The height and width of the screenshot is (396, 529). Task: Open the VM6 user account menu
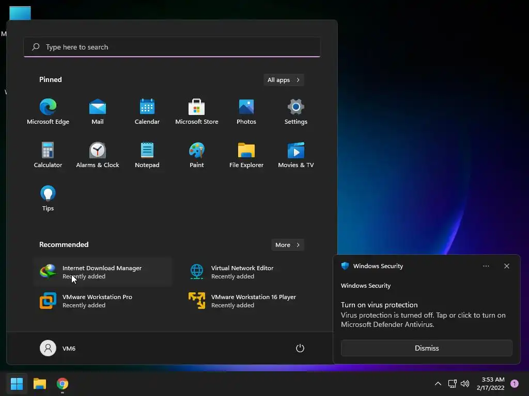58,348
